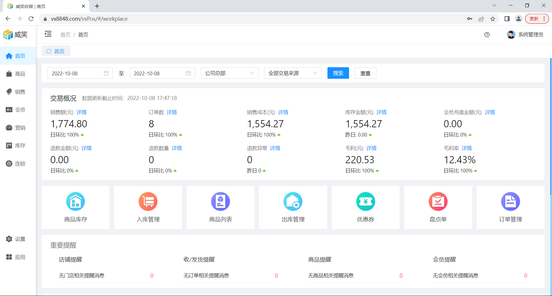Expand the 公司总部 store dropdown
Viewport: 552px width, 296px height.
pyautogui.click(x=229, y=73)
